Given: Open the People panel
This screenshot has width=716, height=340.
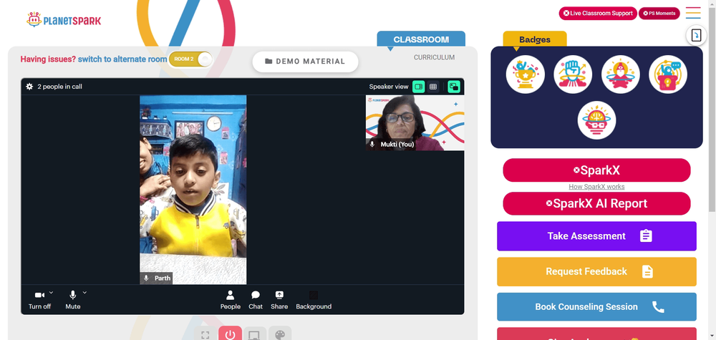Looking at the screenshot, I should pyautogui.click(x=230, y=301).
